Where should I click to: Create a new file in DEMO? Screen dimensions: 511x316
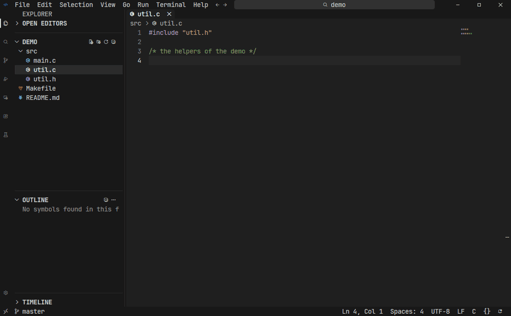[x=91, y=42]
